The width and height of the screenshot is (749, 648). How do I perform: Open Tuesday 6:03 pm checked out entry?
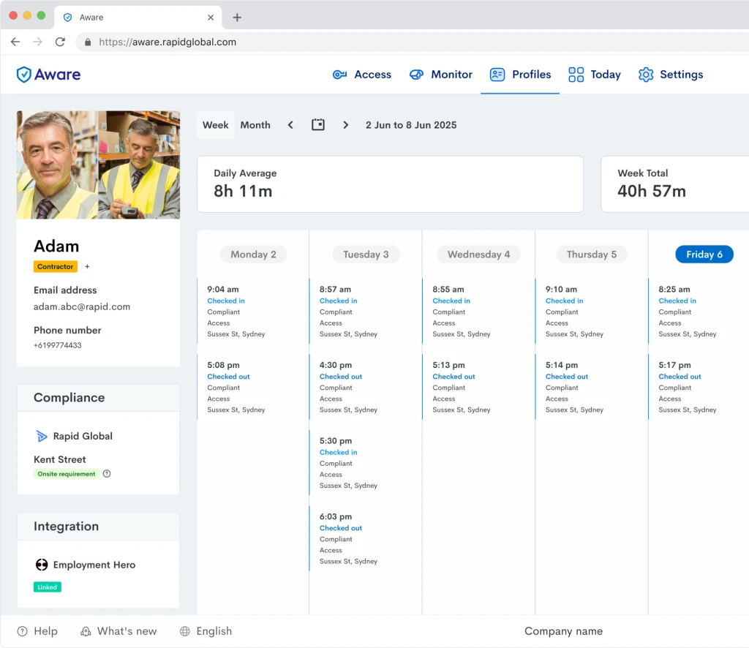pyautogui.click(x=366, y=538)
